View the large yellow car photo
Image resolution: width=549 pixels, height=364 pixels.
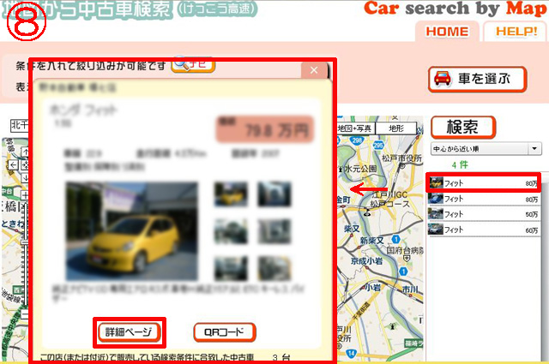point(131,222)
